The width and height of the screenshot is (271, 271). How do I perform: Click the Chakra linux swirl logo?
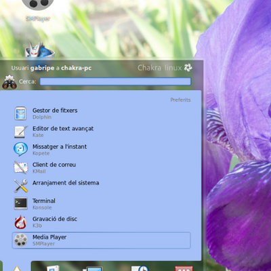tap(188, 68)
